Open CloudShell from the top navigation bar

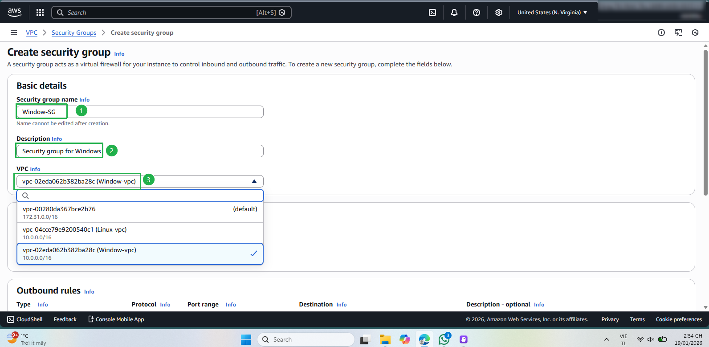tap(432, 12)
